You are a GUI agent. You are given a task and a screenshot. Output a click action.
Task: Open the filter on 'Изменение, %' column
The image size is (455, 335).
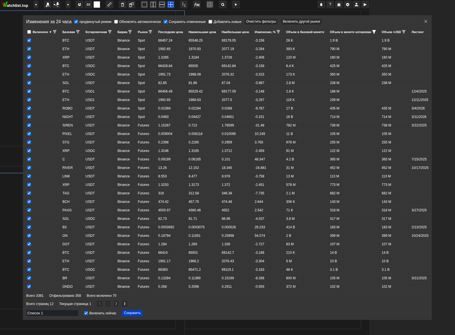(x=278, y=32)
